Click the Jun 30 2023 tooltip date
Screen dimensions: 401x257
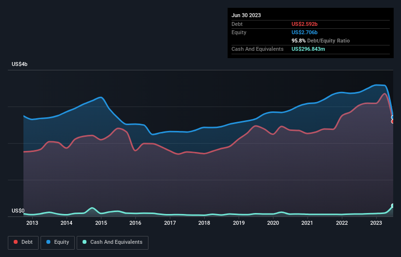[246, 15]
